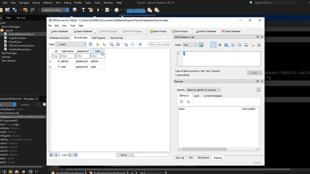
Task: Click the green Run Project icon in NetBeans
Action: pos(98,10)
